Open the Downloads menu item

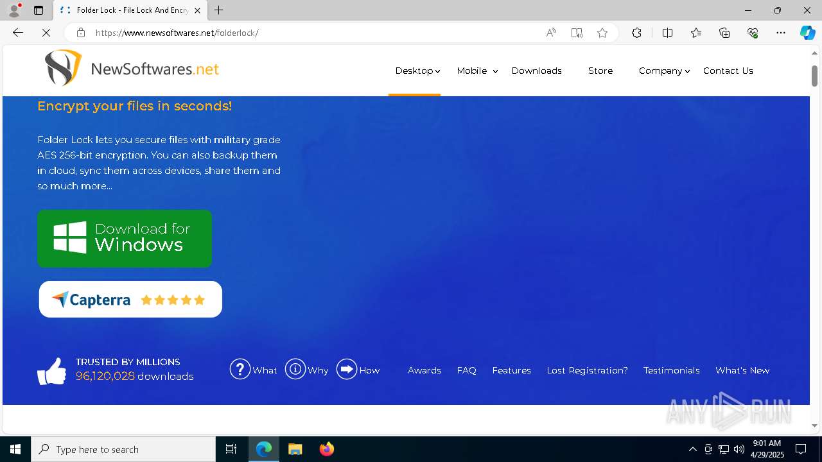pyautogui.click(x=537, y=71)
